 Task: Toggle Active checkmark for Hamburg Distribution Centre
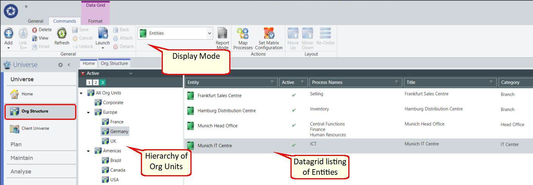[x=294, y=110]
